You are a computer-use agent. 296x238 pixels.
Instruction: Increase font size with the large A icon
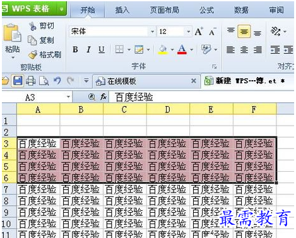[199, 32]
